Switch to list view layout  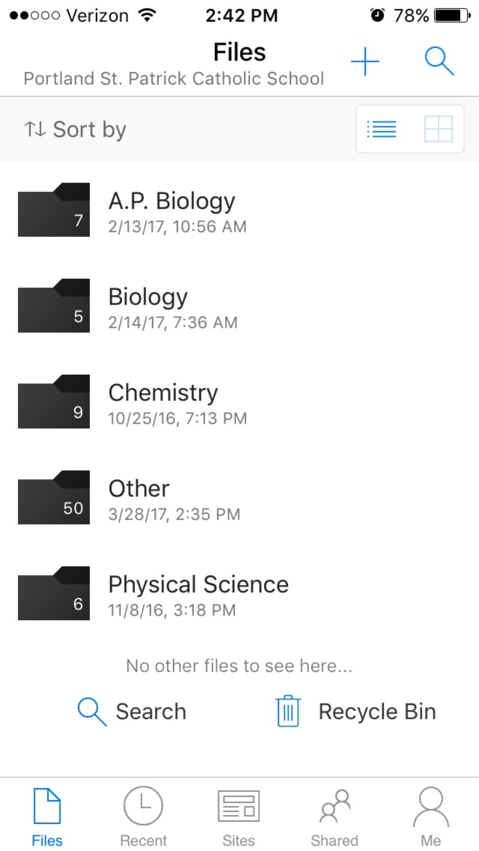pyautogui.click(x=381, y=129)
